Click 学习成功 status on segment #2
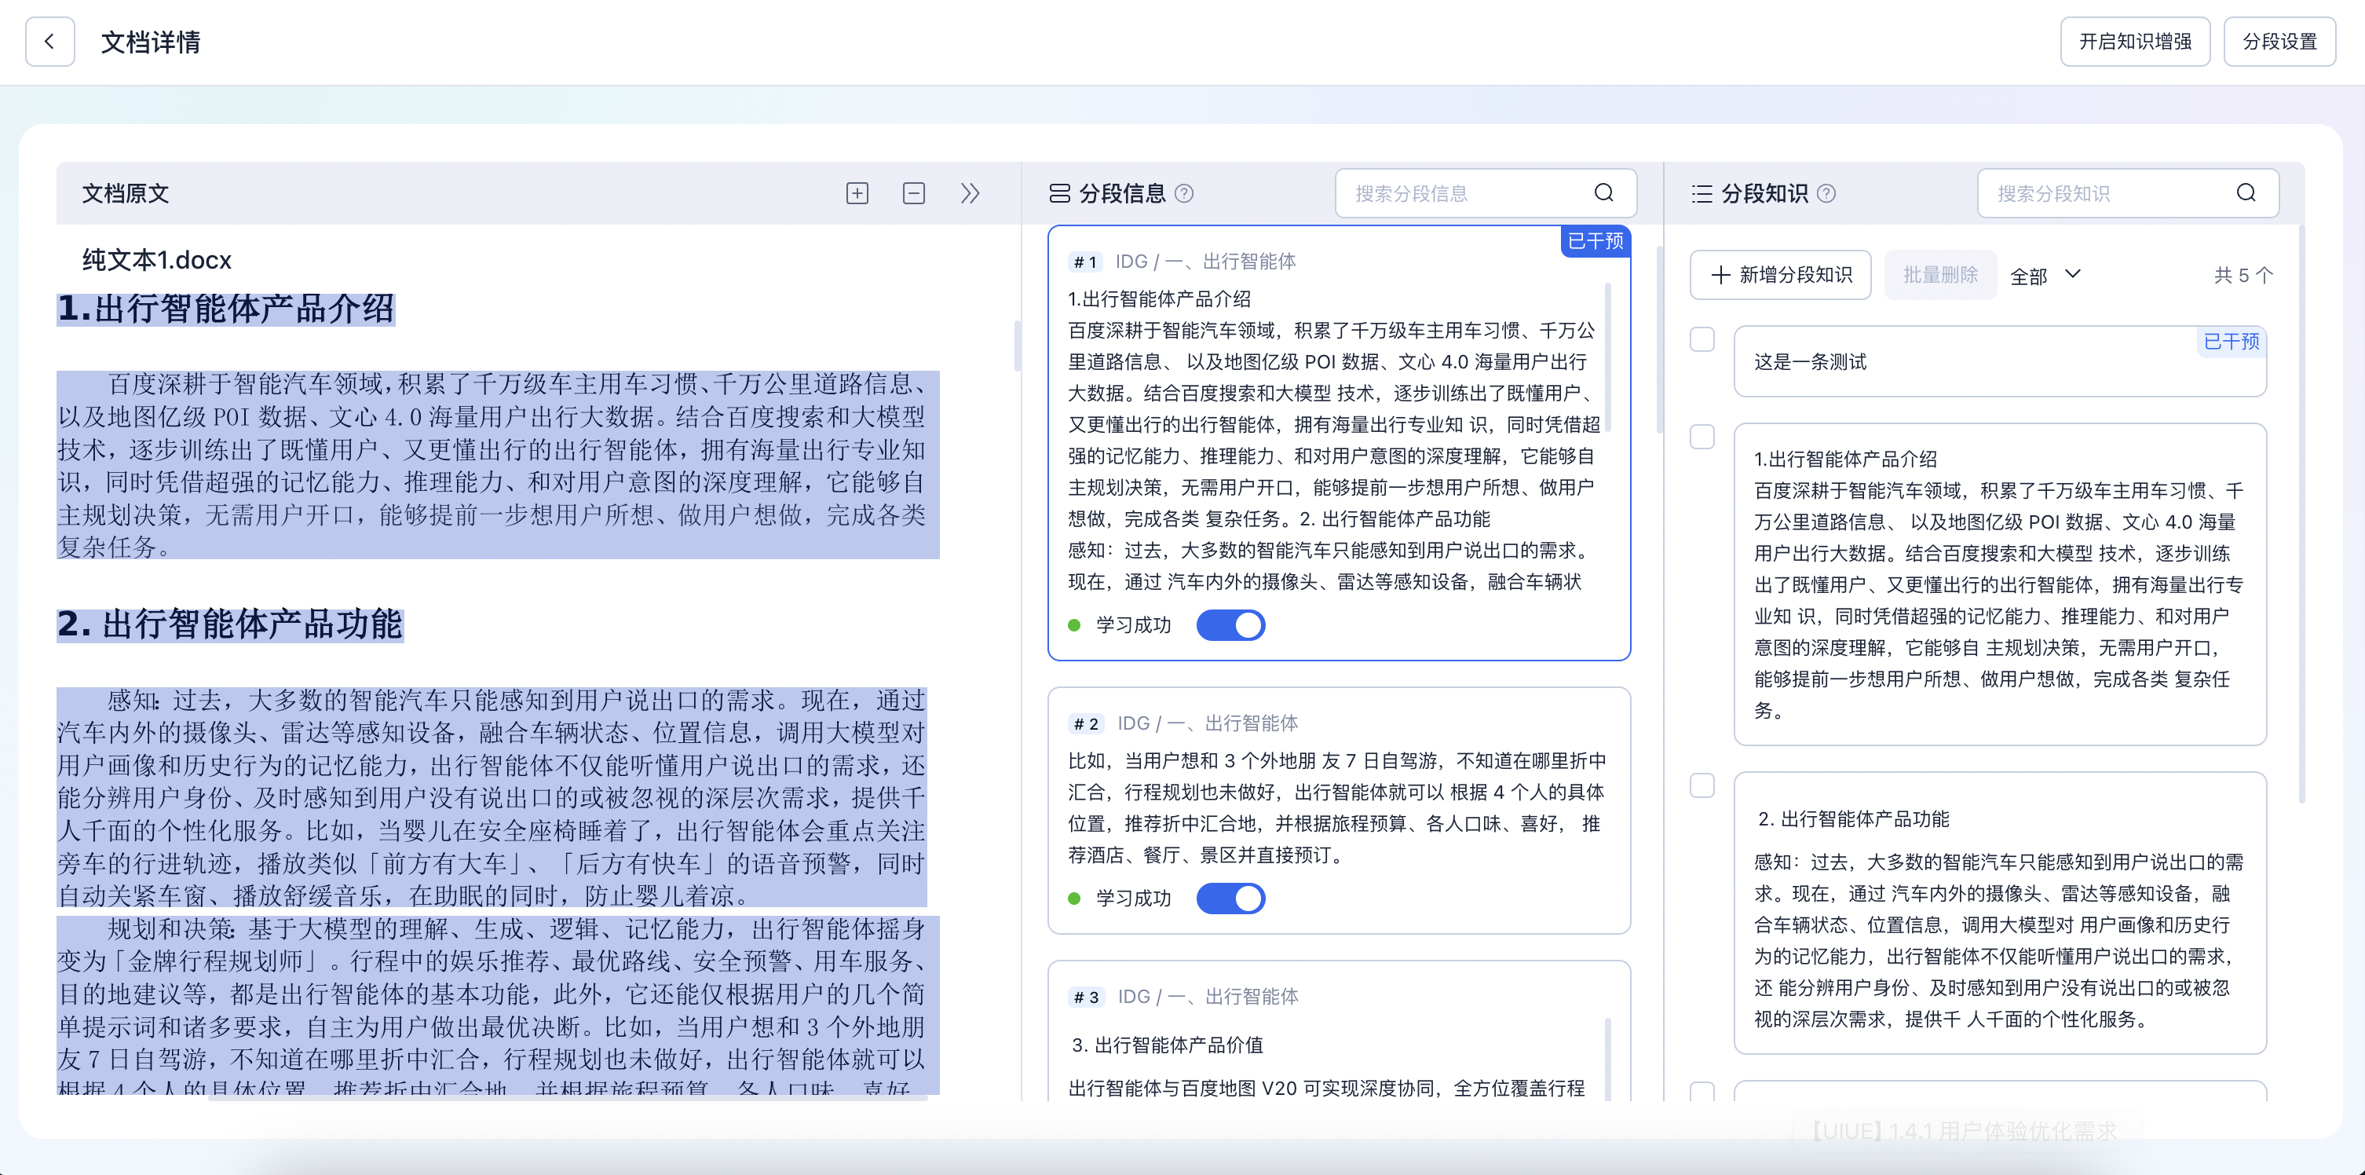The image size is (2365, 1175). tap(1119, 898)
